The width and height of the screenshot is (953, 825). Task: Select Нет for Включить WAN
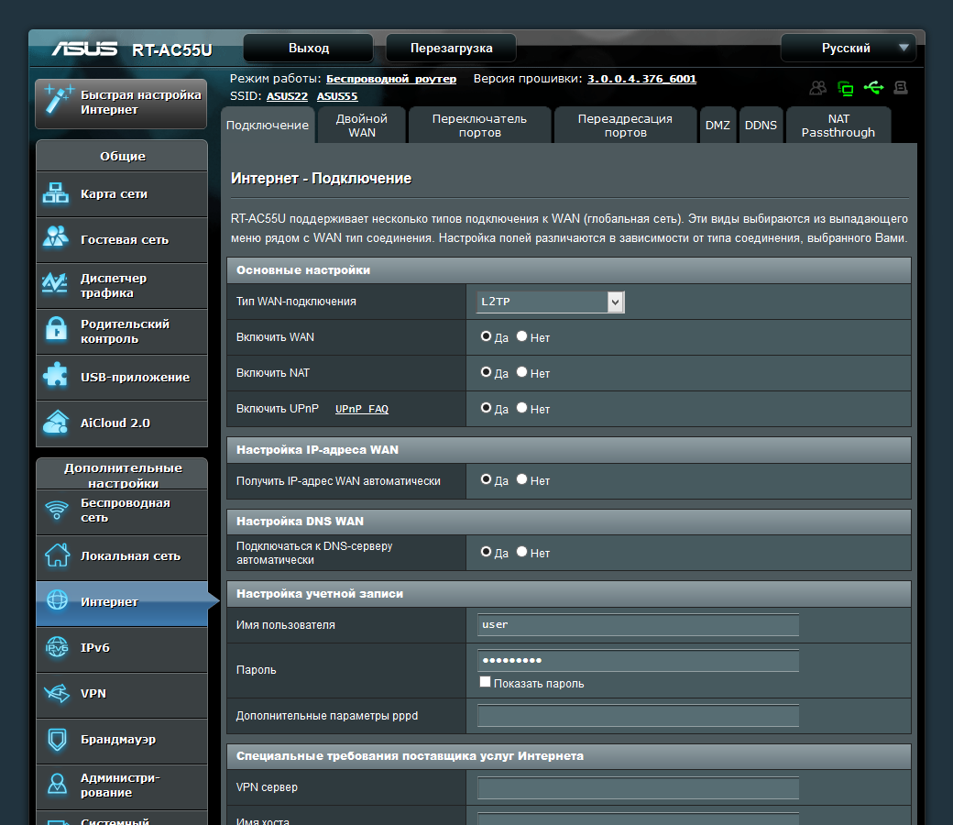(522, 336)
